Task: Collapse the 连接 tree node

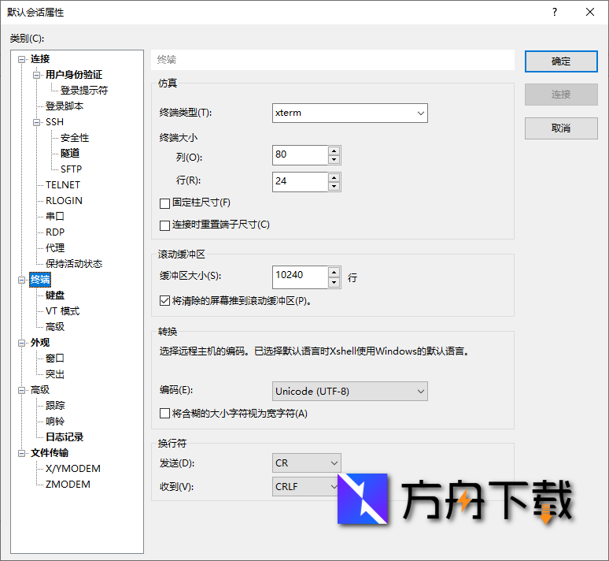Action: coord(21,60)
